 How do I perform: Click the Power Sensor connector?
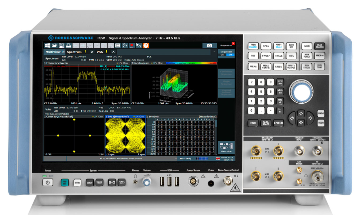pyautogui.click(x=193, y=182)
